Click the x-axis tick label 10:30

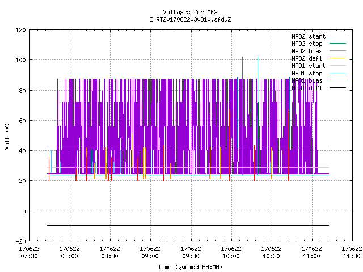[x=271, y=257]
